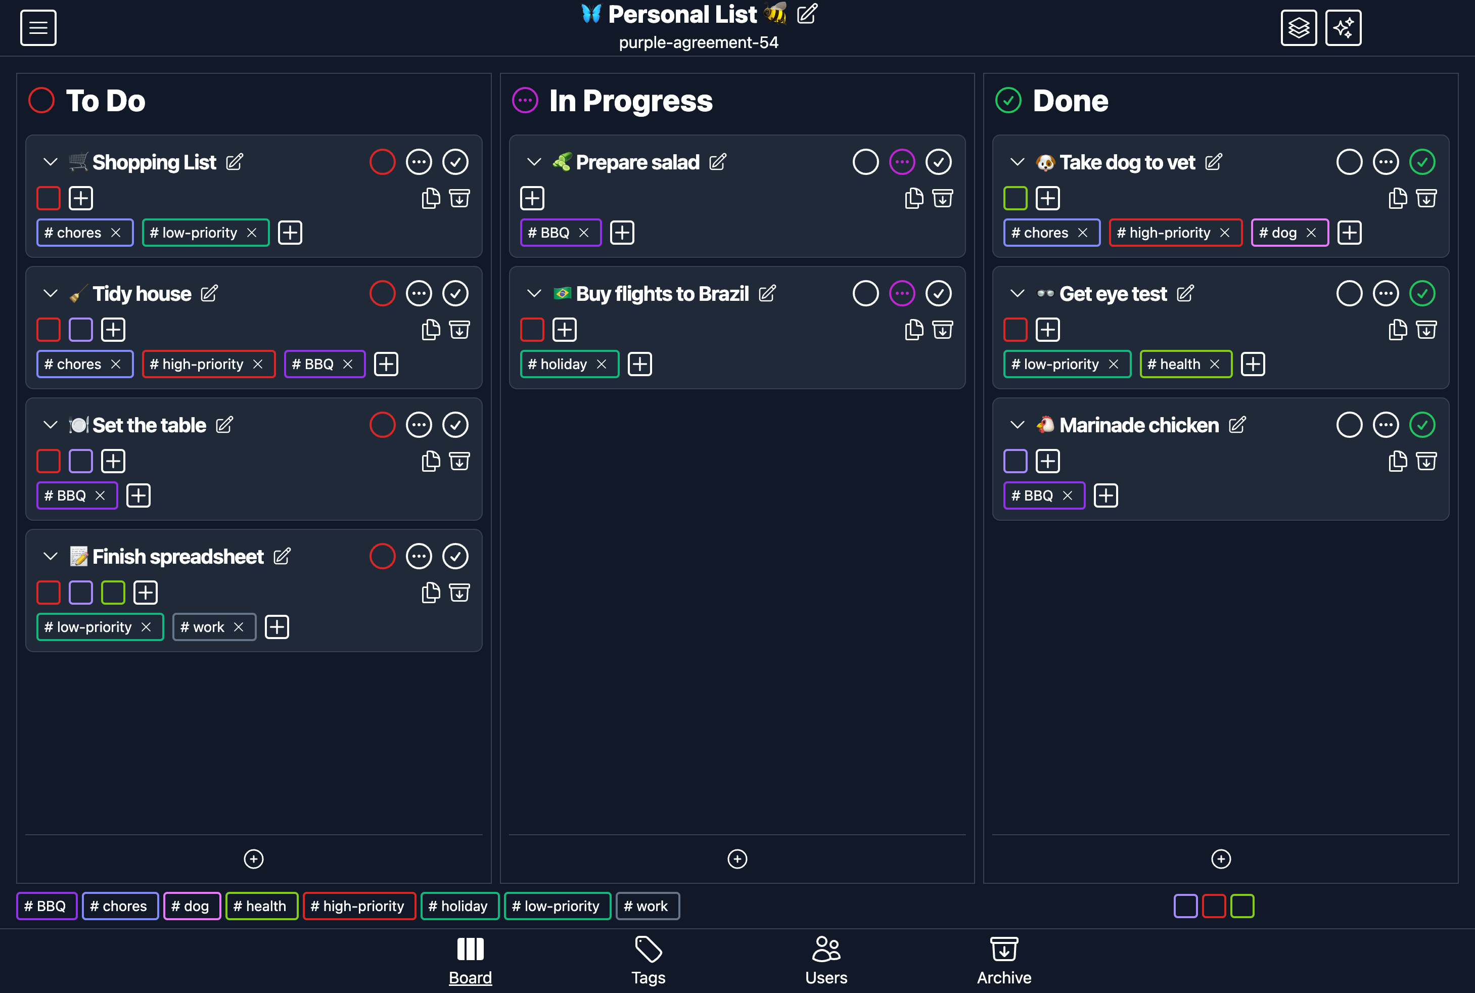Viewport: 1475px width, 993px height.
Task: Click the AI sparkles icon in header
Action: pyautogui.click(x=1343, y=28)
